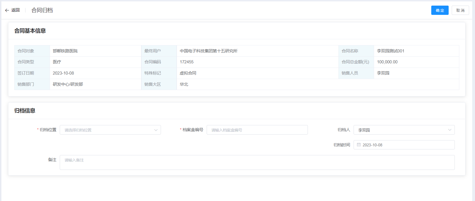
Task: Click the 合同基本信息 section heading
Action: [x=30, y=31]
